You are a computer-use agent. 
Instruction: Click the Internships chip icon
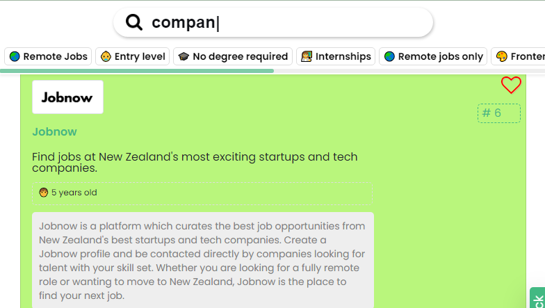tap(307, 56)
